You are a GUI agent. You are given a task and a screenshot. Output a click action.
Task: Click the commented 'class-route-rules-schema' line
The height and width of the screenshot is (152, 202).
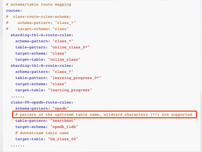click(x=38, y=17)
